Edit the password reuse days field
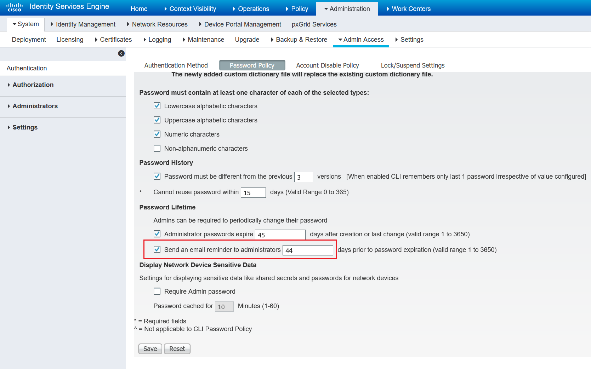 253,192
